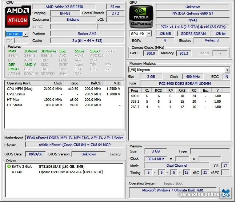Click the PC2-6400 DDR2-SDRAM UDIMM type field
Viewport: 236px width, 202px height.
click(x=185, y=84)
